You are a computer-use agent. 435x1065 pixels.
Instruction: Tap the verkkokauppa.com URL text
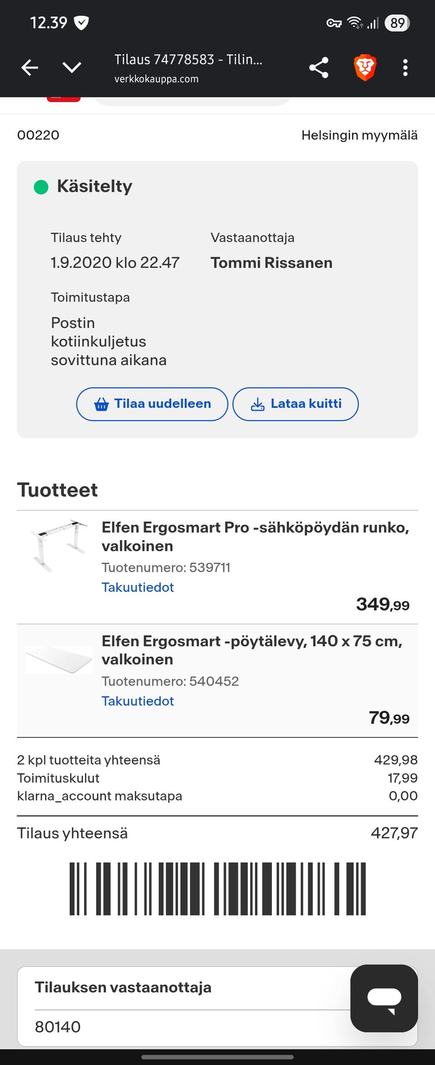point(156,79)
